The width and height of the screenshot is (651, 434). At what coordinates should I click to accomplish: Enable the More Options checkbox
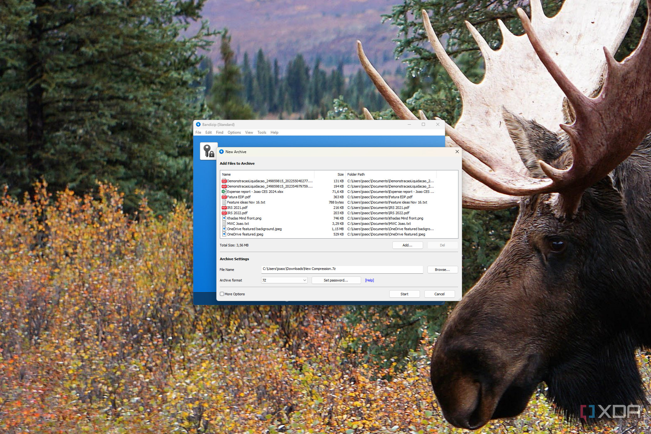[x=222, y=294]
